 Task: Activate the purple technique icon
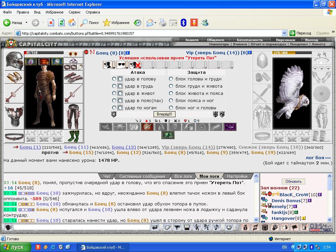point(230,127)
